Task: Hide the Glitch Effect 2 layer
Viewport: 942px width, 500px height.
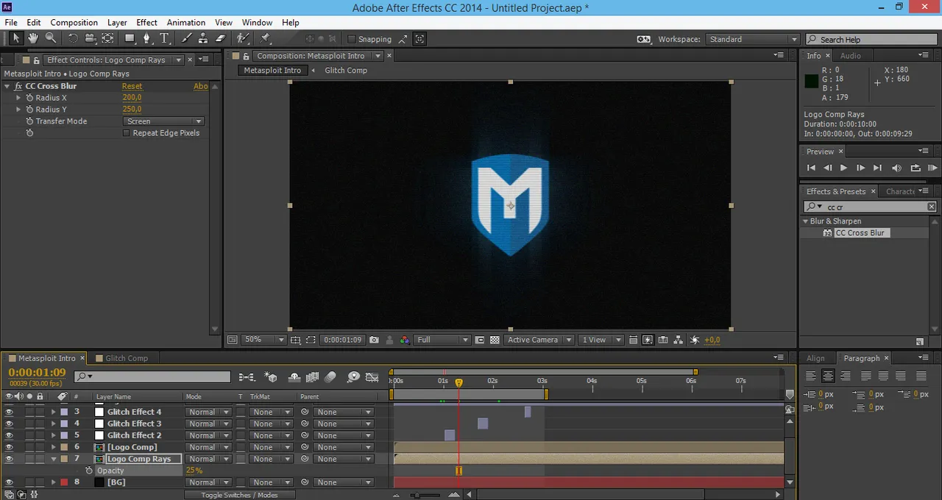Action: click(x=10, y=435)
